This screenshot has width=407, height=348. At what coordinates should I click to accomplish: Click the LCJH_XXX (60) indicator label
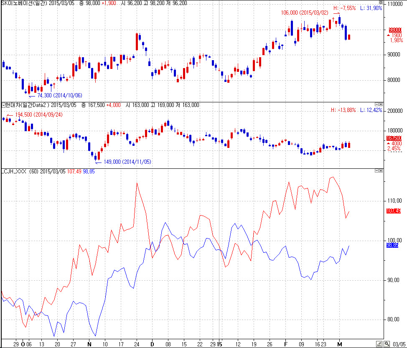[20, 172]
